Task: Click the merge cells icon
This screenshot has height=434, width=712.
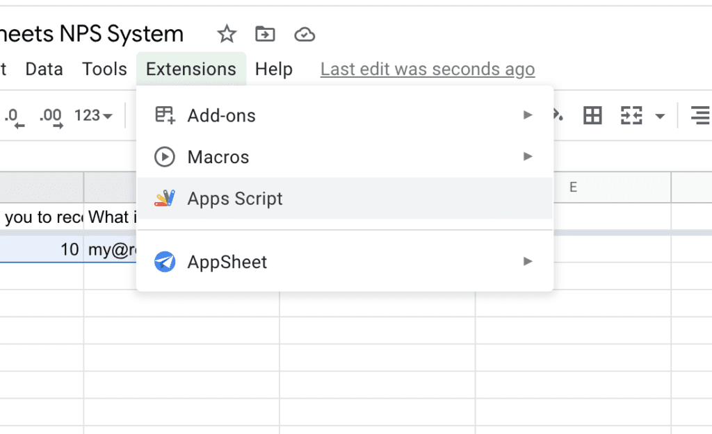Action: coord(631,116)
